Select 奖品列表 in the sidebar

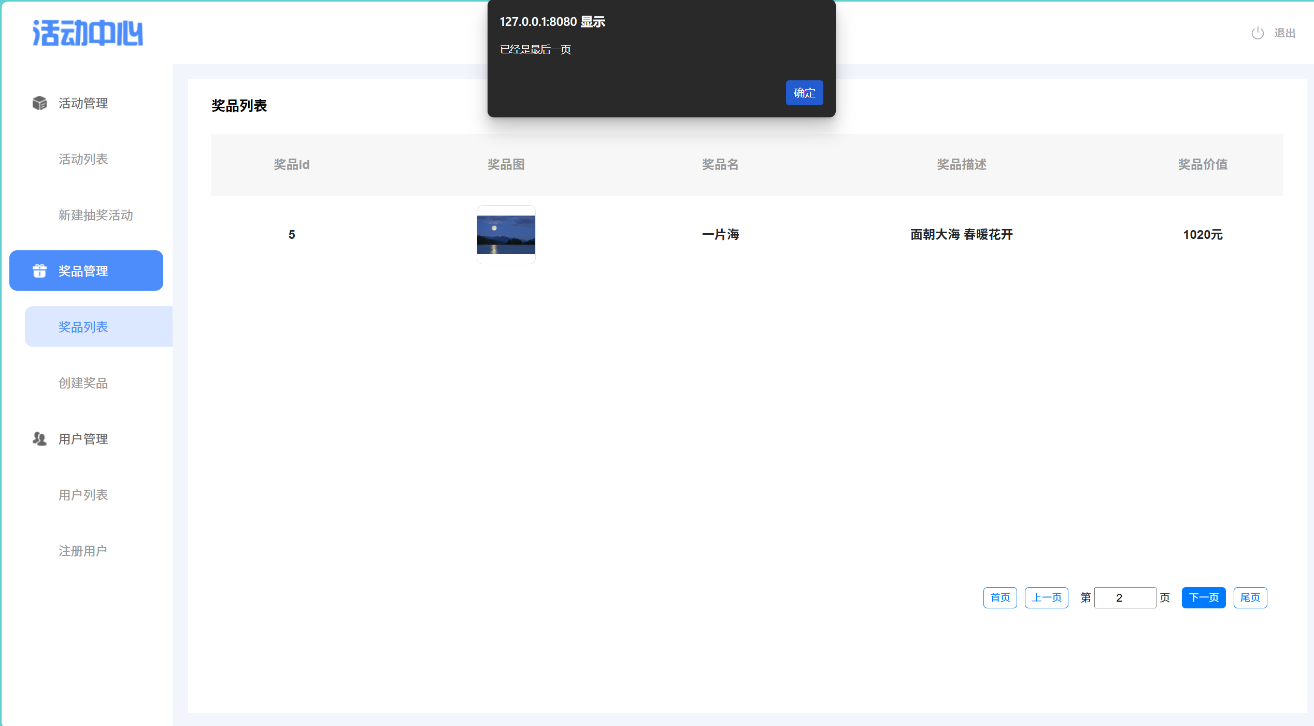83,327
